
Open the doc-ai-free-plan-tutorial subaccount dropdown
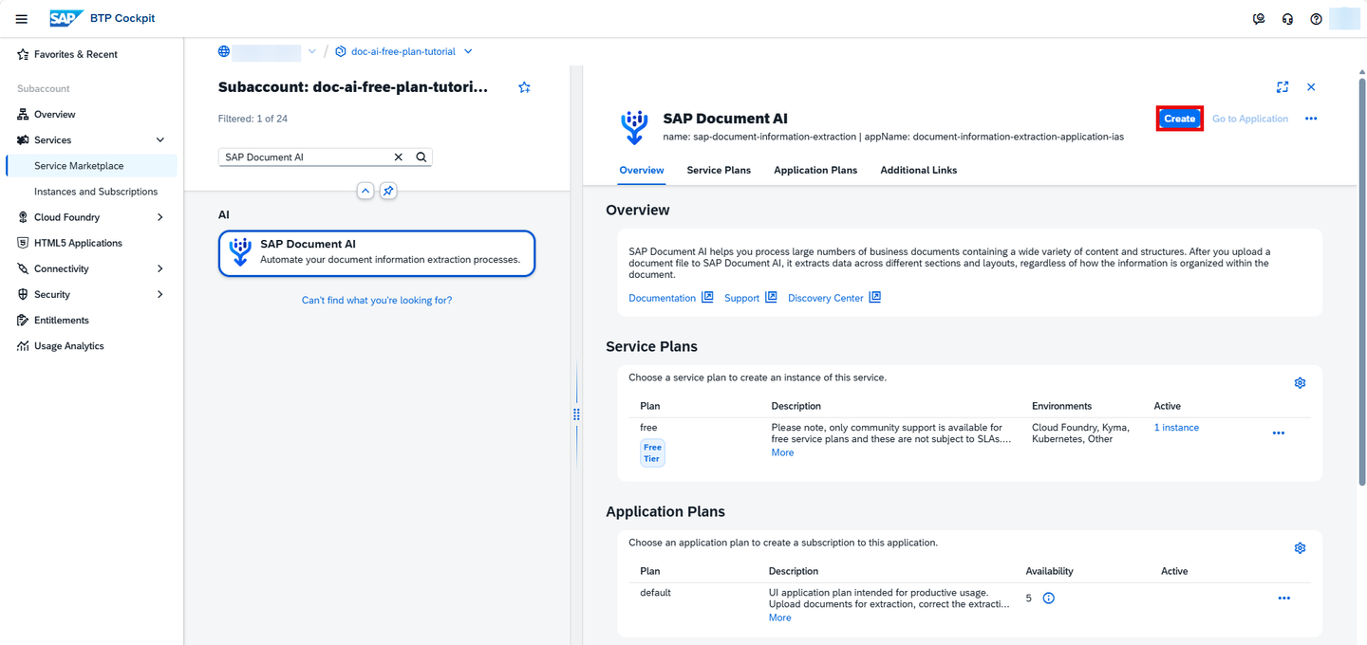pyautogui.click(x=468, y=51)
